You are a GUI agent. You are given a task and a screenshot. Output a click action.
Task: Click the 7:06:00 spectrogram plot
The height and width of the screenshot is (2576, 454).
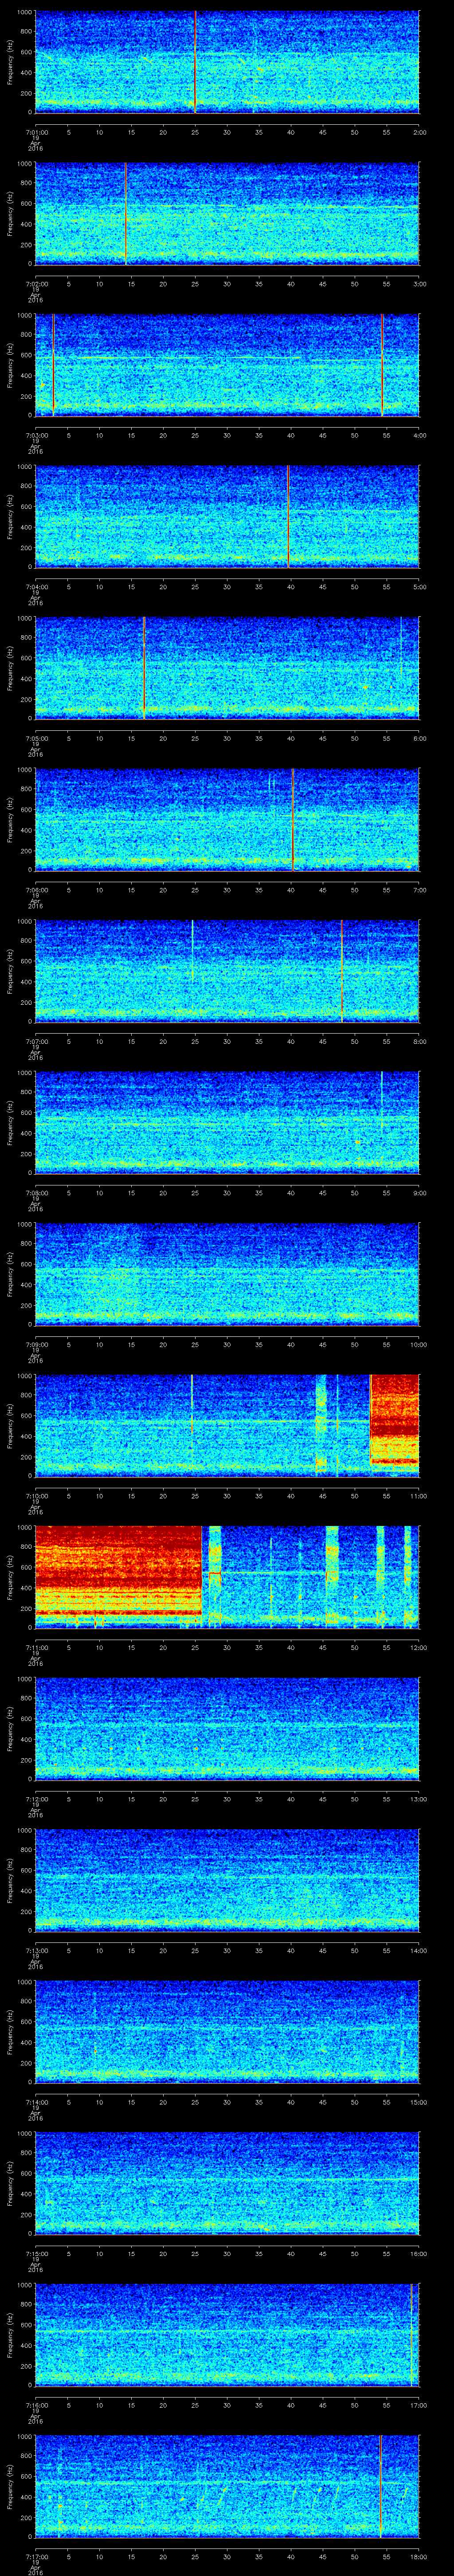(x=227, y=819)
